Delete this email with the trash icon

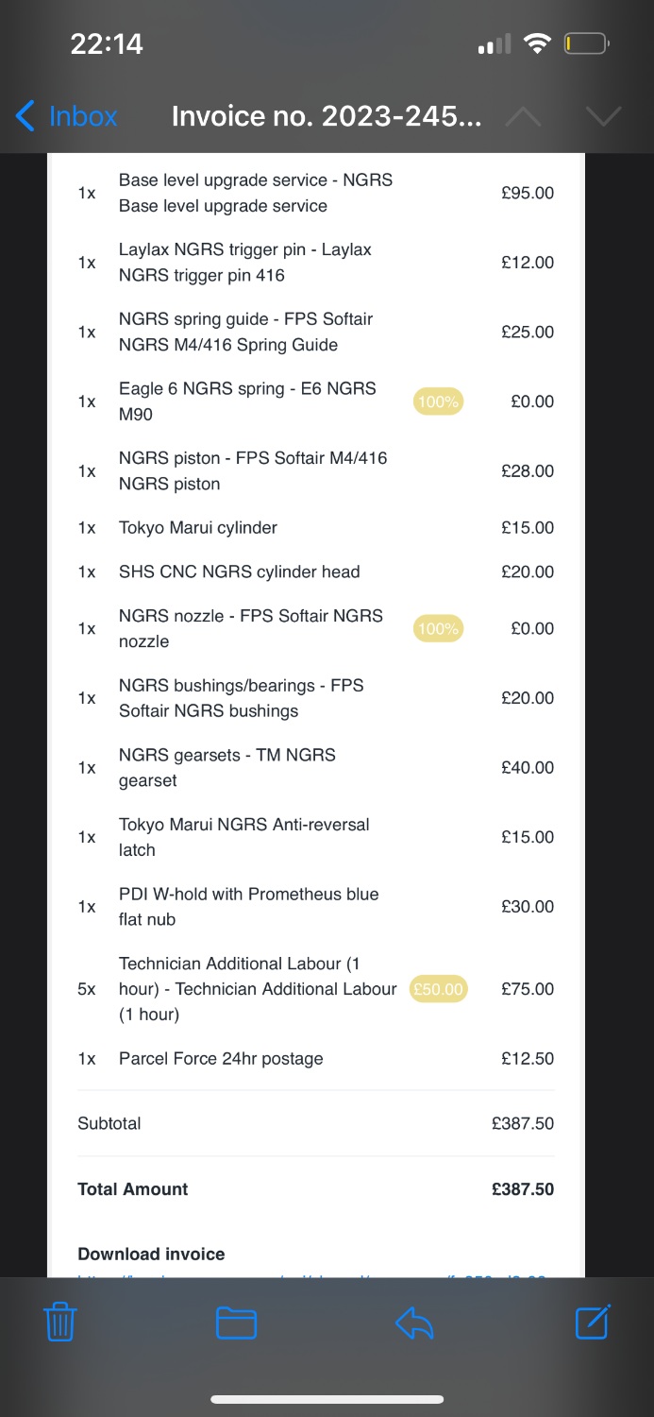pos(60,1322)
